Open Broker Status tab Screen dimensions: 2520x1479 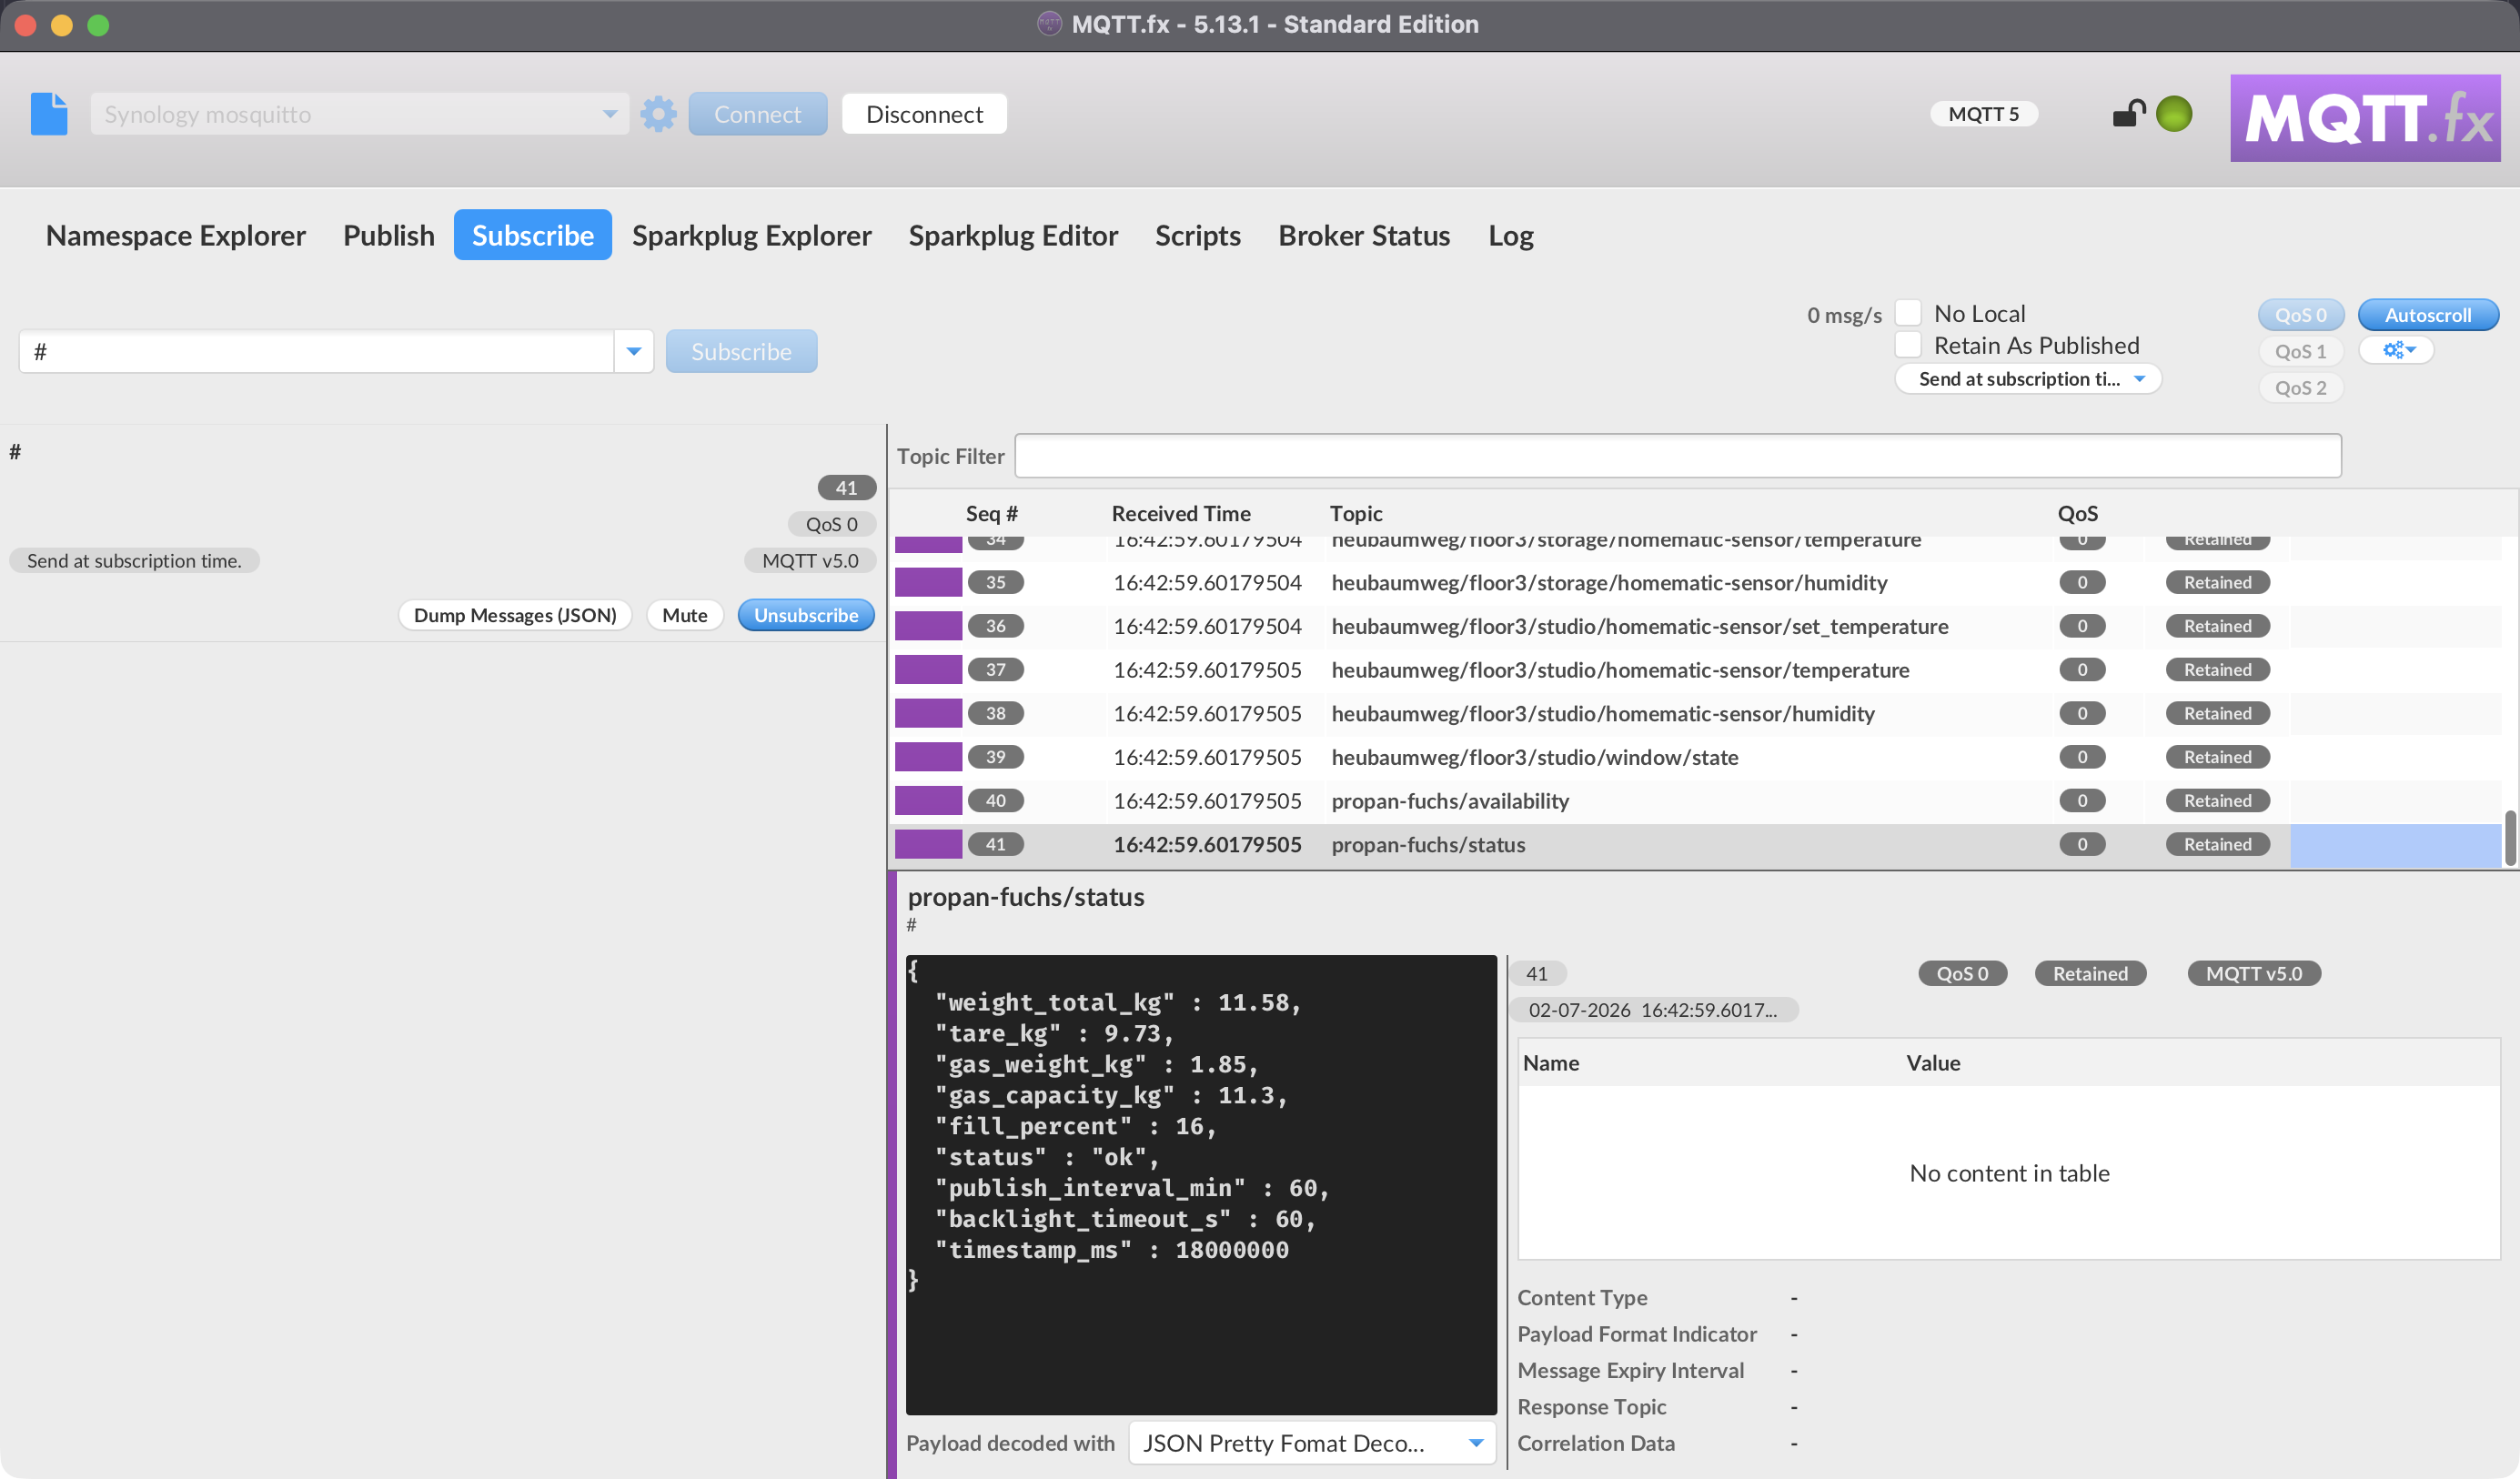click(1364, 235)
